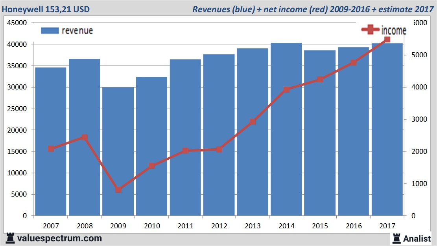Click the 40000 revenue axis label
Viewport: 437px width, 246px height.
[17, 44]
